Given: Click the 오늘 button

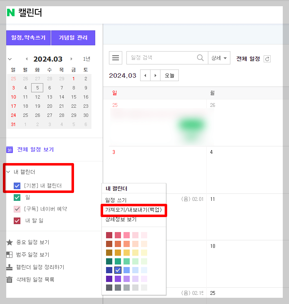Looking at the screenshot, I should (x=169, y=75).
